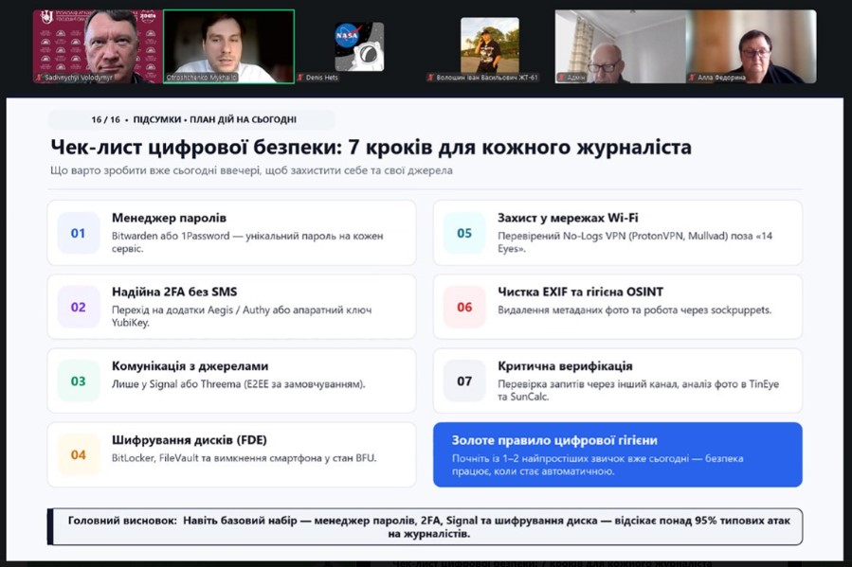
Task: Click the slide title 'Чек-лист цифрової безпеки'
Action: (372, 147)
